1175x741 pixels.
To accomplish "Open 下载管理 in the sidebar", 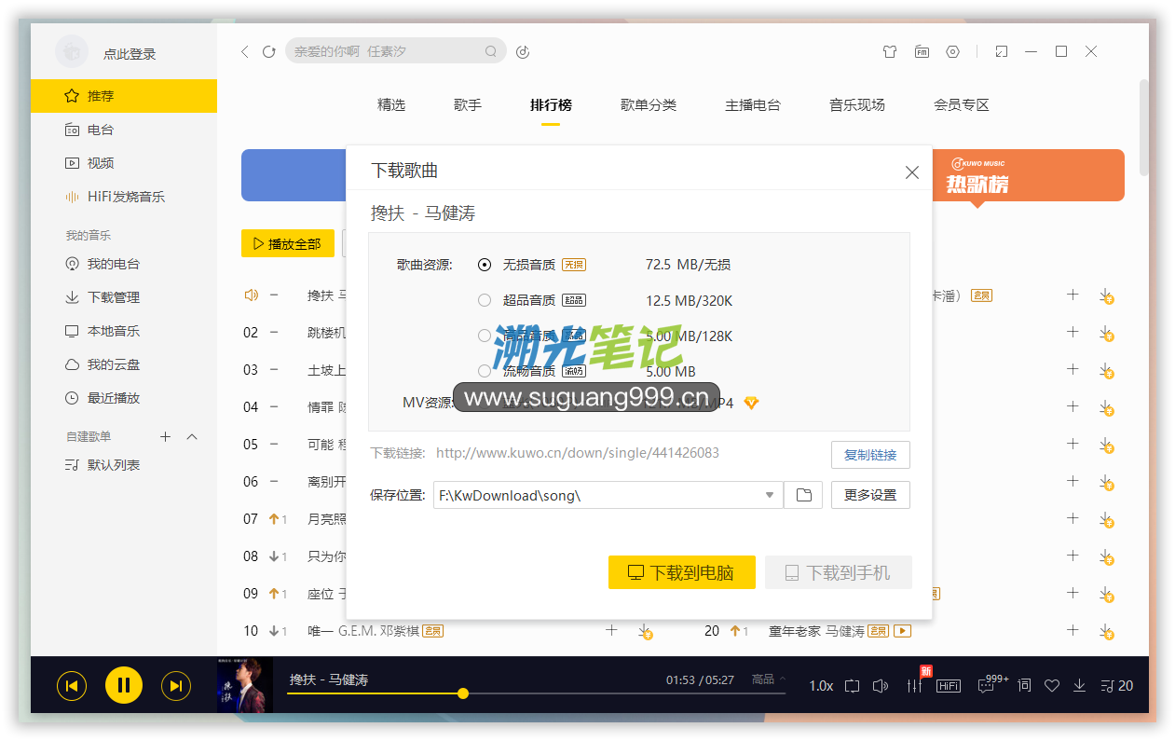I will [124, 297].
